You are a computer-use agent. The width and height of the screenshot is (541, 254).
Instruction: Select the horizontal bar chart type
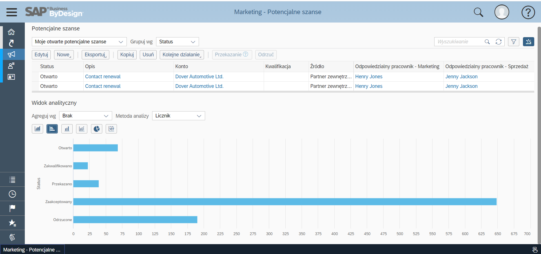(x=52, y=129)
